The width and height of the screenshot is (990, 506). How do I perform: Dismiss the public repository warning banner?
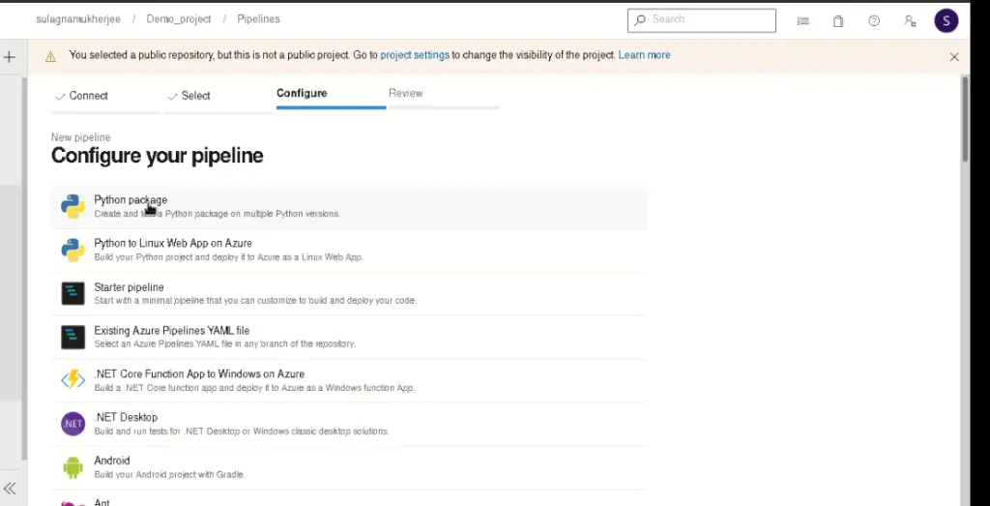[x=954, y=57]
